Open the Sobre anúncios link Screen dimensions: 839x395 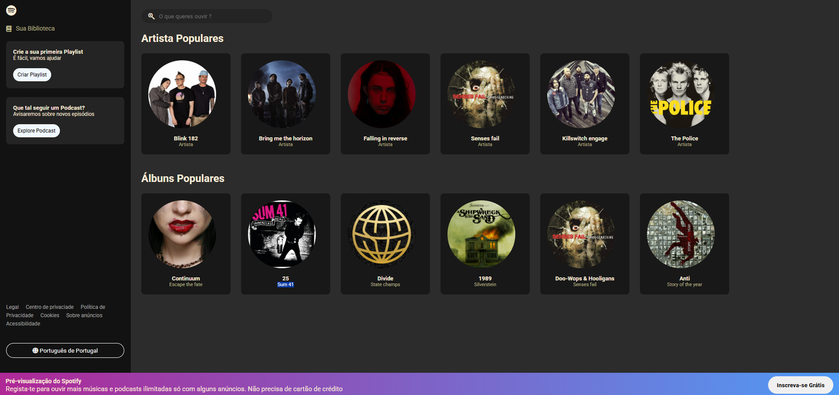click(84, 315)
